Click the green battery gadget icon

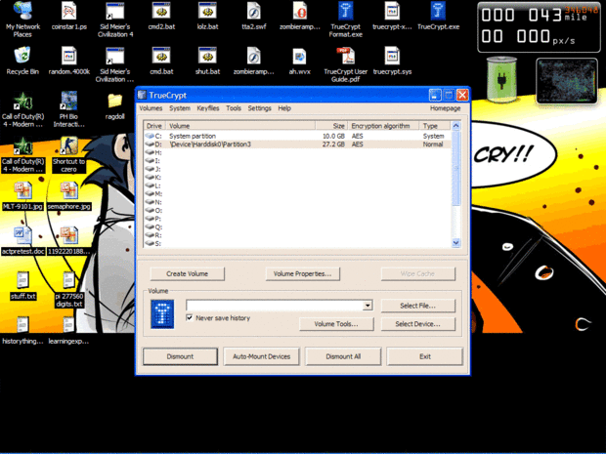(x=501, y=79)
